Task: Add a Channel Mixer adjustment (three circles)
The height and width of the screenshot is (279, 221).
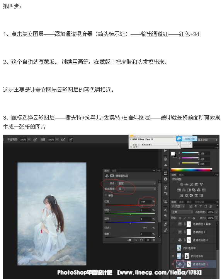Action: [199, 190]
